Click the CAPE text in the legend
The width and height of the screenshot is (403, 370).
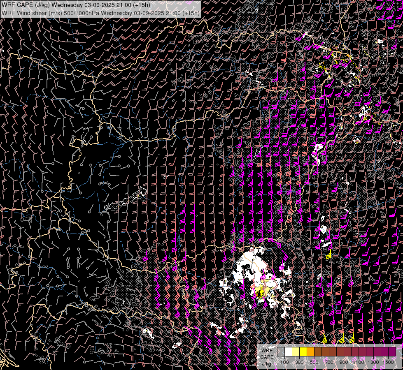267,357
